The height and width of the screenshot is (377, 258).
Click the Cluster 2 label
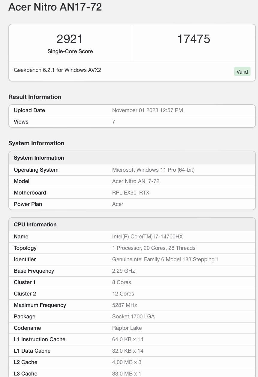(25, 294)
